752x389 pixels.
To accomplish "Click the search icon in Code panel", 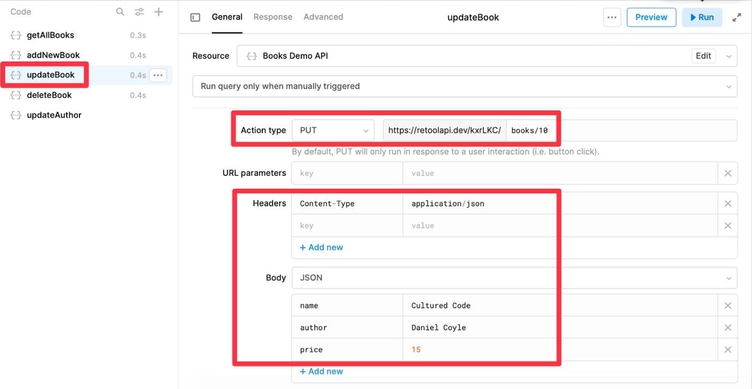I will point(120,12).
